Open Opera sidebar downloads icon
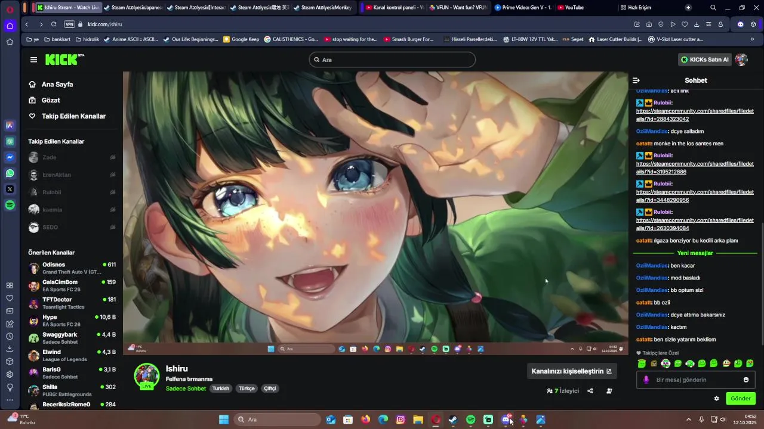764x429 pixels. tap(10, 349)
